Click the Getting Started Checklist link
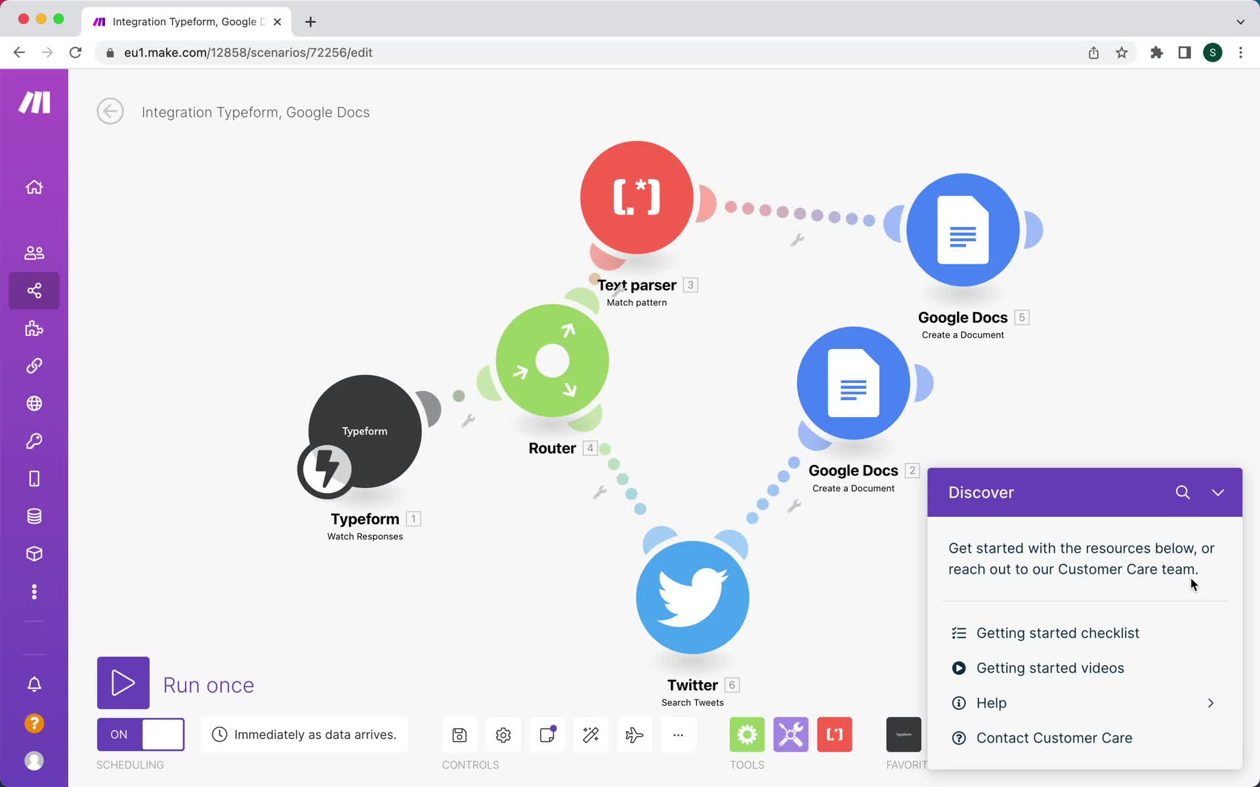 tap(1058, 633)
